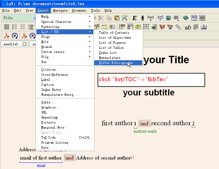The image size is (219, 169).
Task: Expand the Custom insets submenu
Action: pos(65,52)
